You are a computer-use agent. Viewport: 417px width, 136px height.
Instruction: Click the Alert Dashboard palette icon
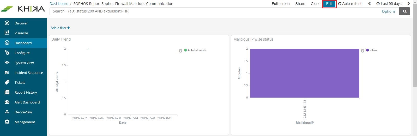pos(7,102)
